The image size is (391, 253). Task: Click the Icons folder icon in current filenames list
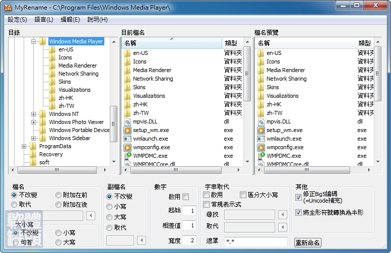pyautogui.click(x=127, y=61)
